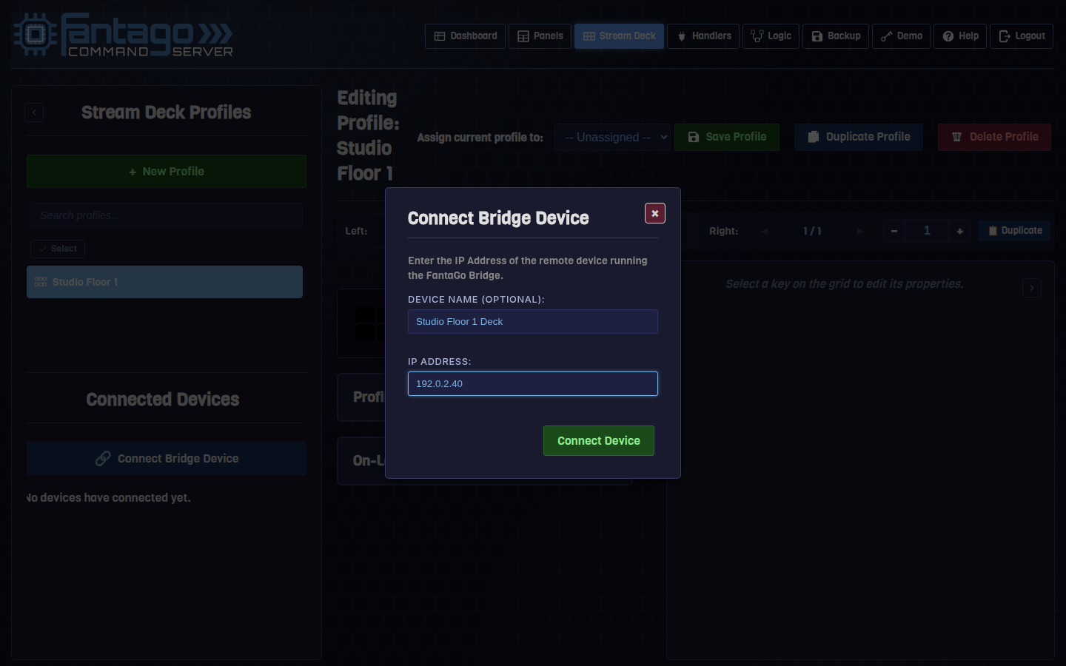
Task: Click the Demo wand icon
Action: click(x=887, y=36)
